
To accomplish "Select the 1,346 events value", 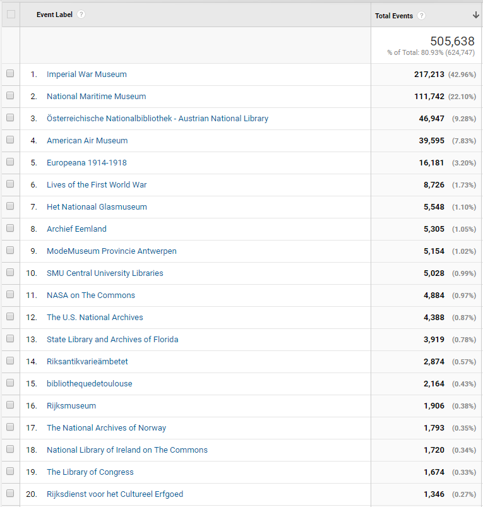I will [x=434, y=494].
